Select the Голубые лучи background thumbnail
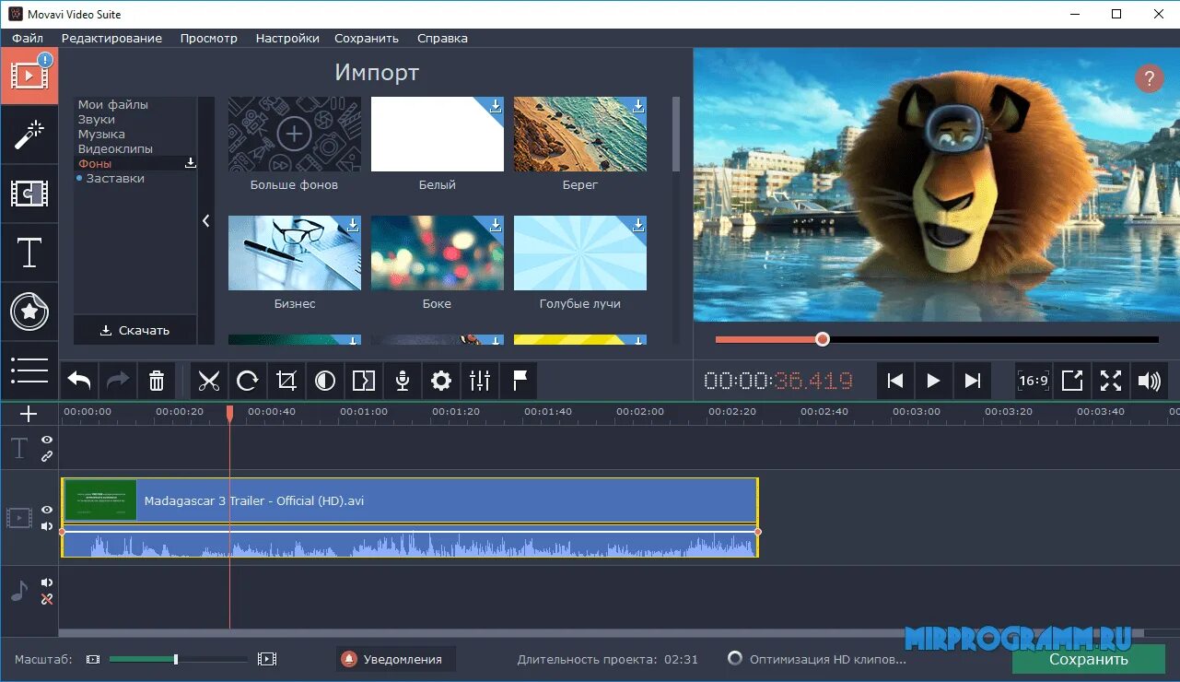 (x=580, y=253)
